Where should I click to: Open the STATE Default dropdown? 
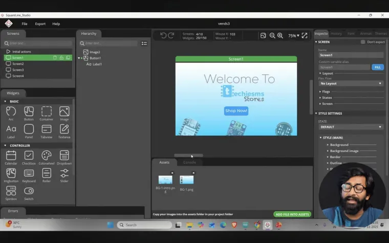coord(351,127)
